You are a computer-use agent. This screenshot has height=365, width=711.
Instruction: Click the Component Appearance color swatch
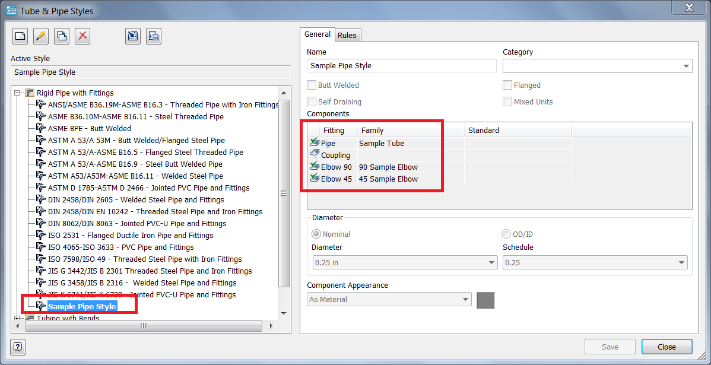tap(485, 300)
